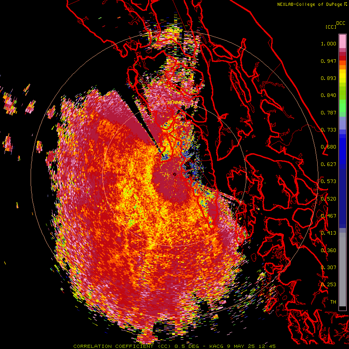Click the 0.520 scale value

coord(328,199)
